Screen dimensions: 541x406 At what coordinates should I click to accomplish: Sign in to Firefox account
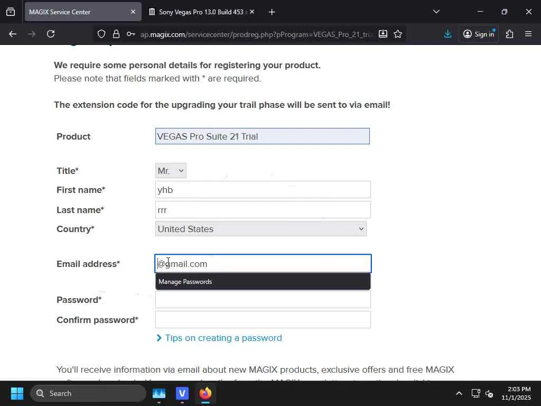(479, 34)
